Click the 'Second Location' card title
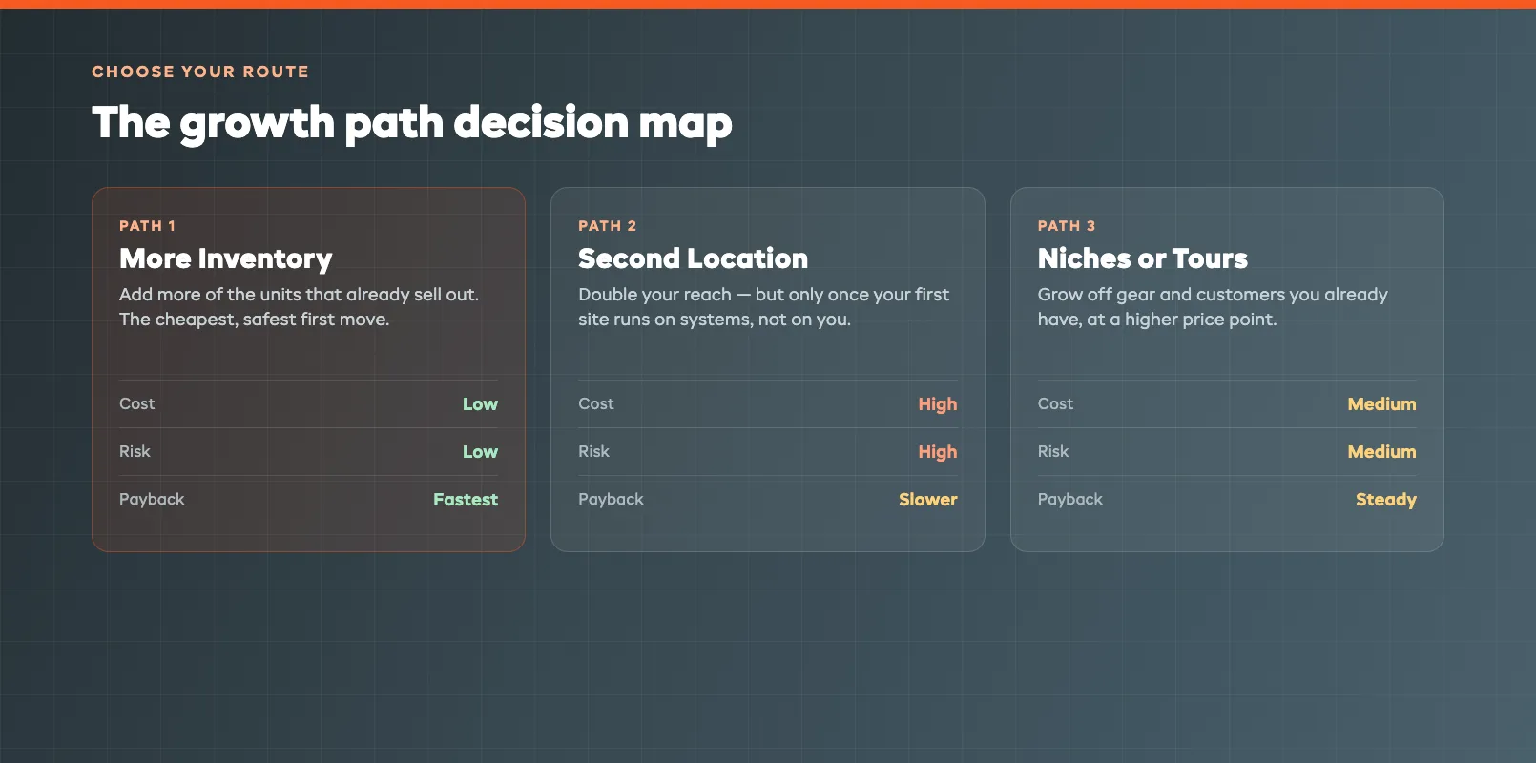The width and height of the screenshot is (1536, 763). pos(693,258)
